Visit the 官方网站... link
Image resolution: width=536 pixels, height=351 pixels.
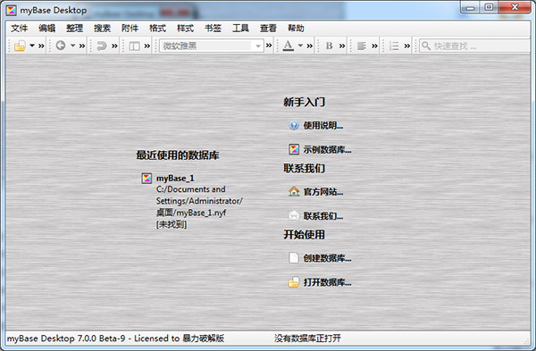(x=323, y=192)
